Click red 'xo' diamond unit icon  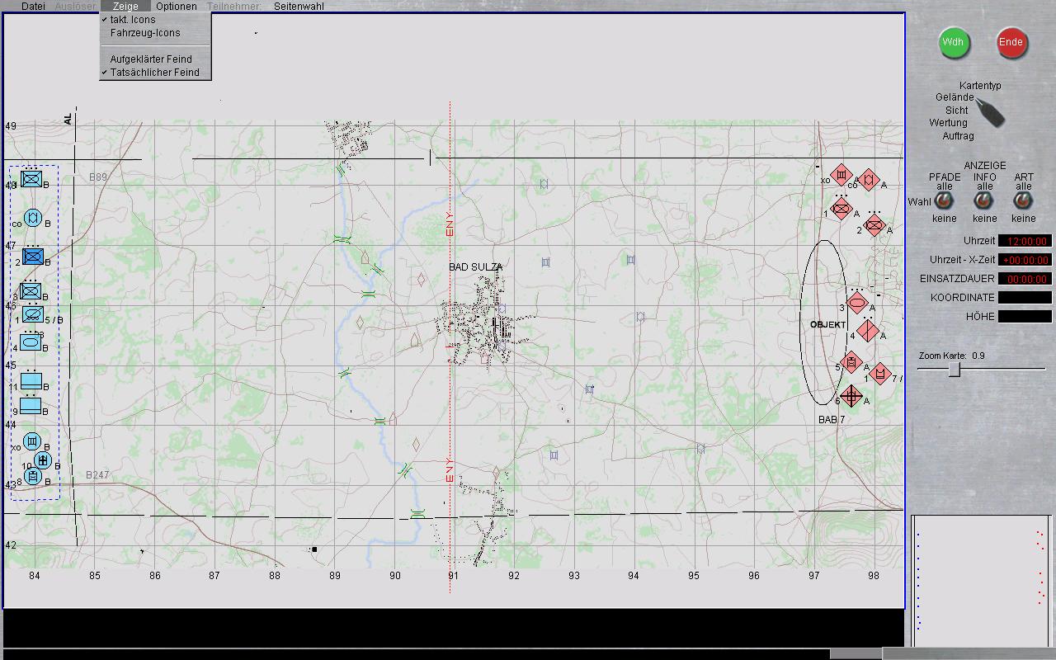841,175
